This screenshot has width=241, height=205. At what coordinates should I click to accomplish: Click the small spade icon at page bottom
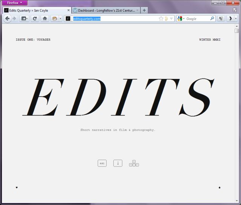click(x=220, y=187)
